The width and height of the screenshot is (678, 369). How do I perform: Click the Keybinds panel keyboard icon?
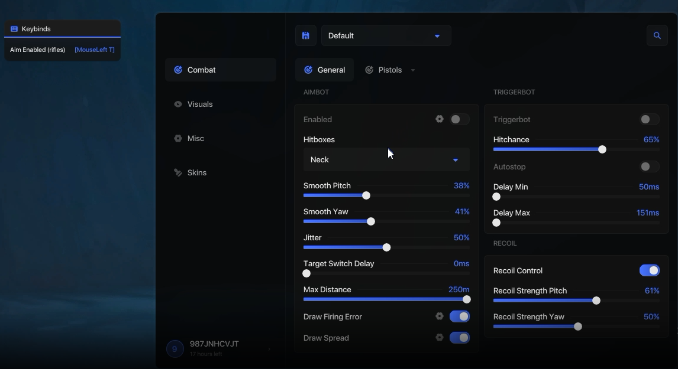pos(14,29)
